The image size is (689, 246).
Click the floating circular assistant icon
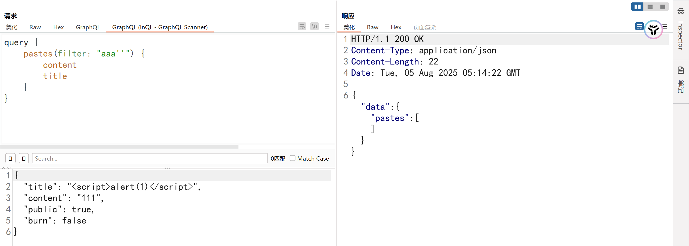[x=653, y=30]
